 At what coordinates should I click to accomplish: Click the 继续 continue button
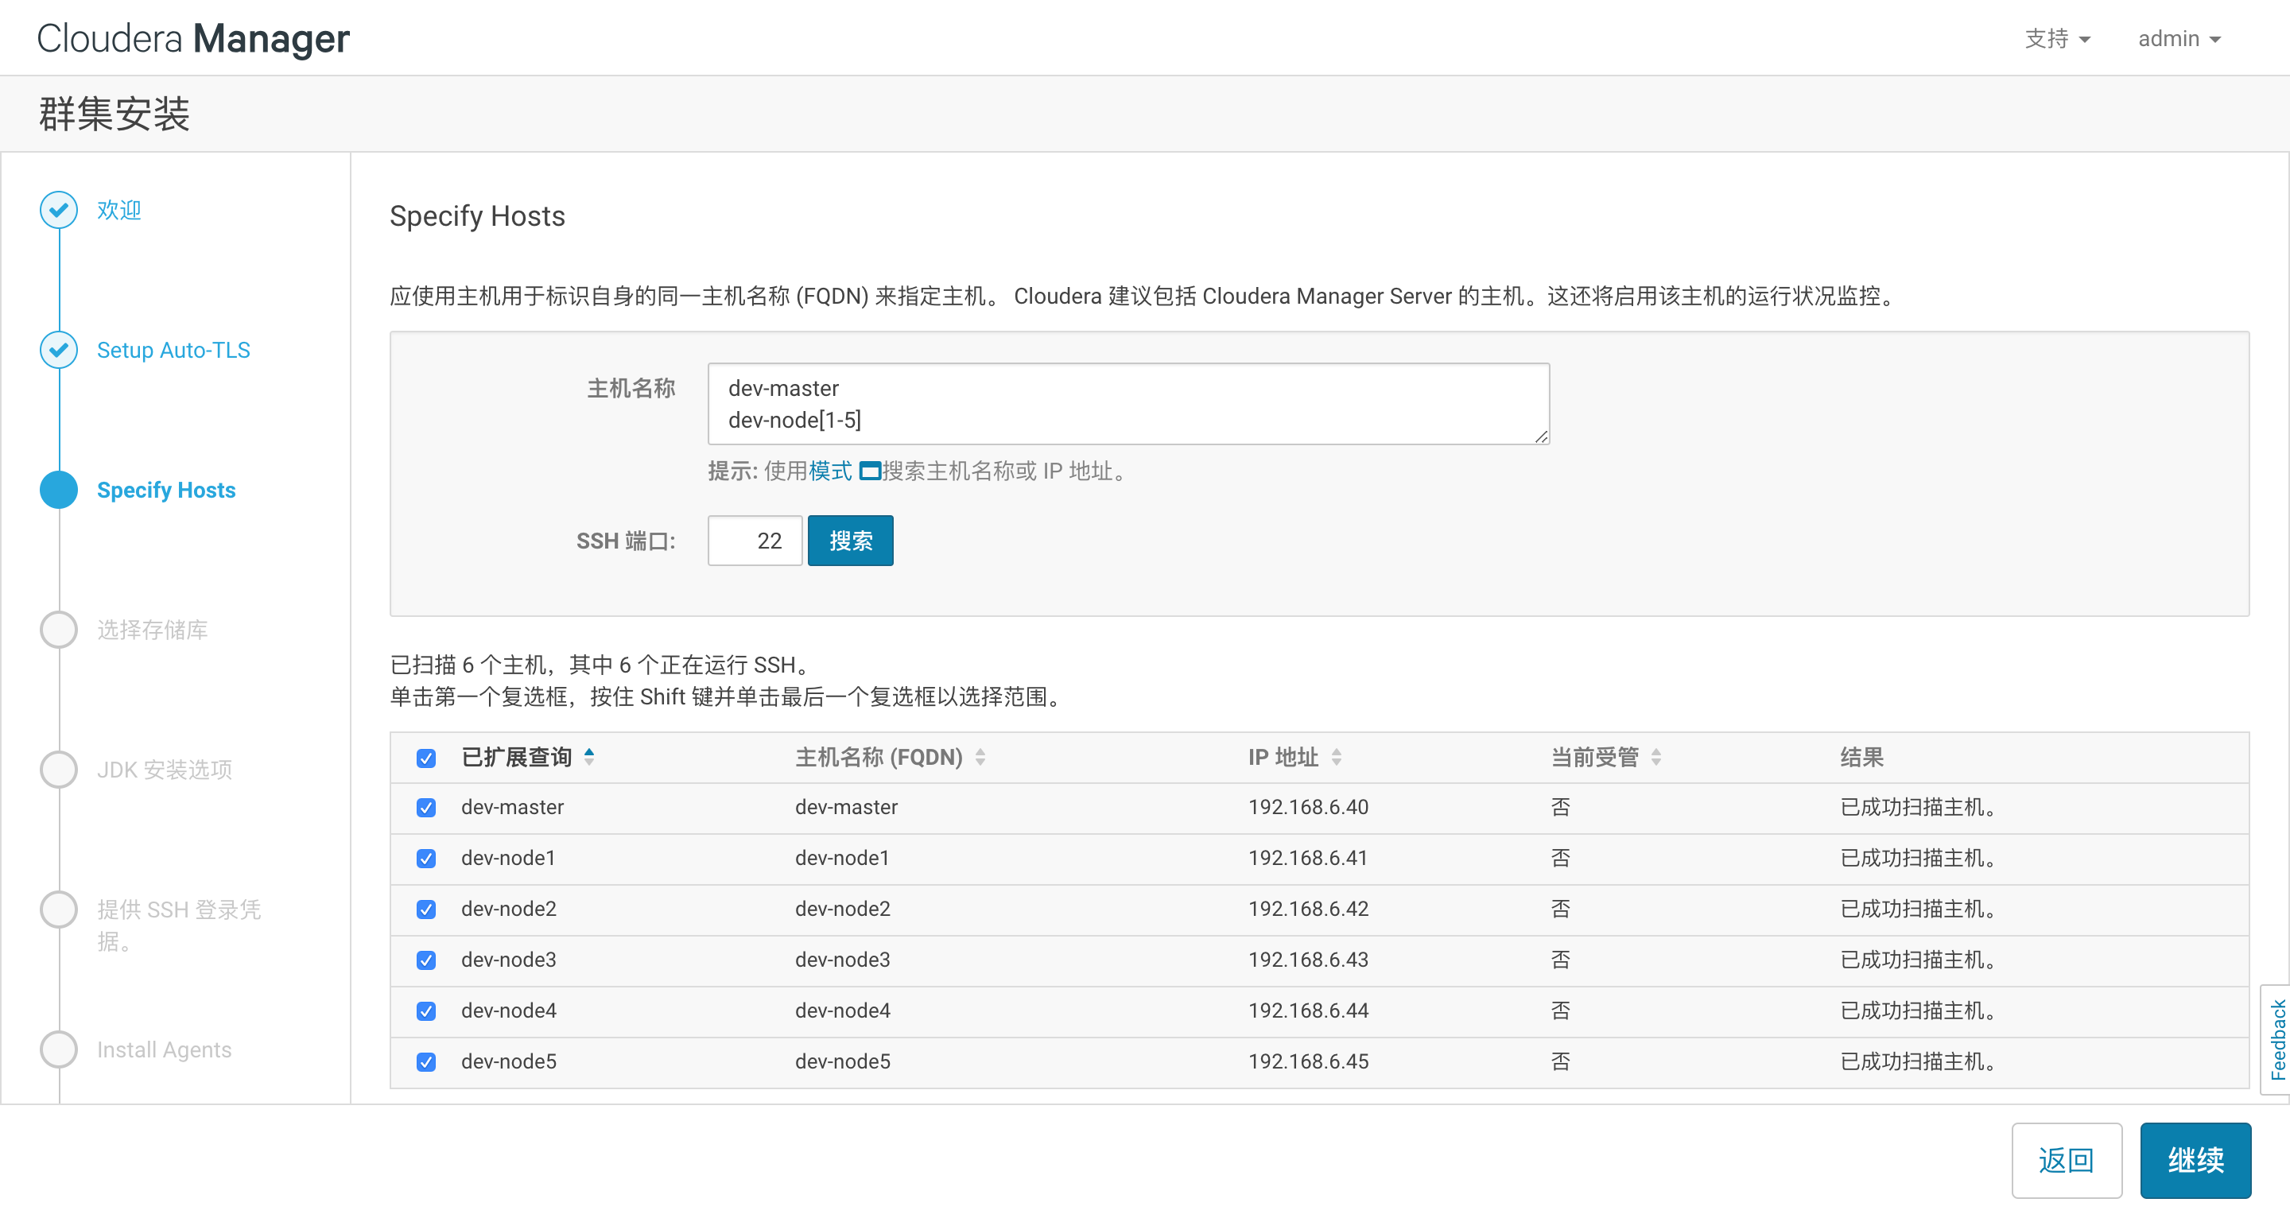(x=2195, y=1160)
